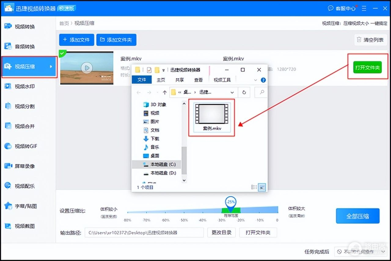
Task: Select 音频转换 in the left sidebar
Action: (x=24, y=47)
